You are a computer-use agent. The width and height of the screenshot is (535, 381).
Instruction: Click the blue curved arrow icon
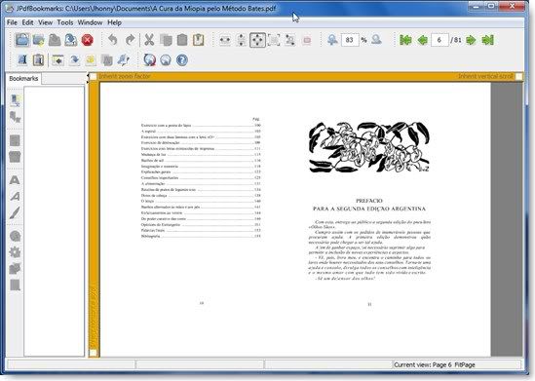pyautogui.click(x=74, y=60)
